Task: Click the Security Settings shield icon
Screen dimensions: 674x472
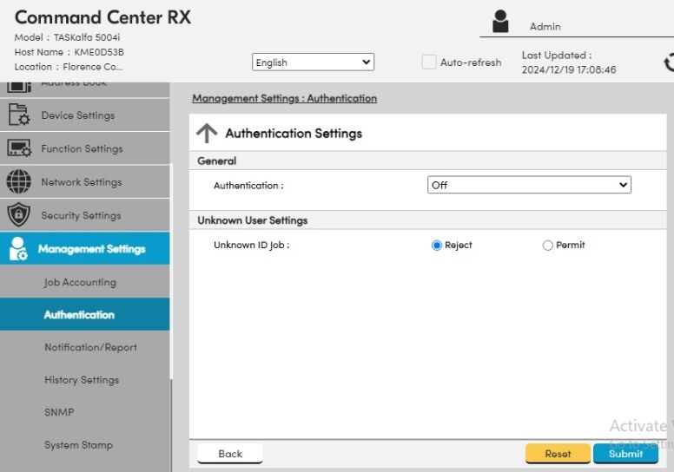Action: click(x=19, y=215)
